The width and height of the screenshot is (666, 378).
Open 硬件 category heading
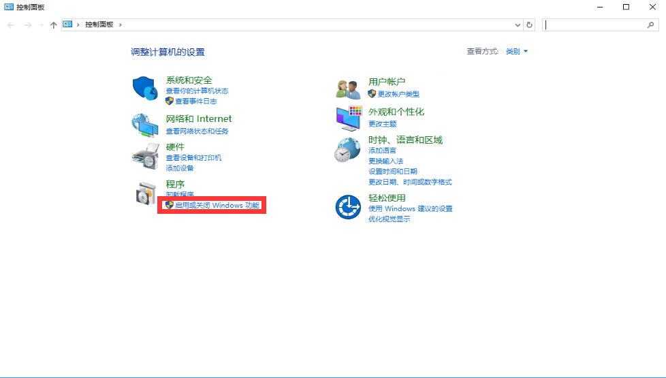pyautogui.click(x=175, y=147)
